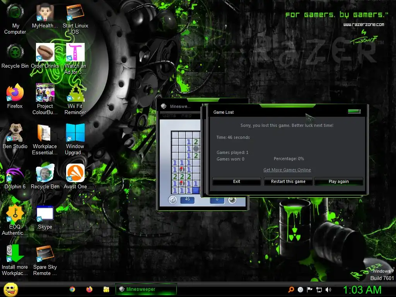Open the Recycle Bin icon

[15, 56]
